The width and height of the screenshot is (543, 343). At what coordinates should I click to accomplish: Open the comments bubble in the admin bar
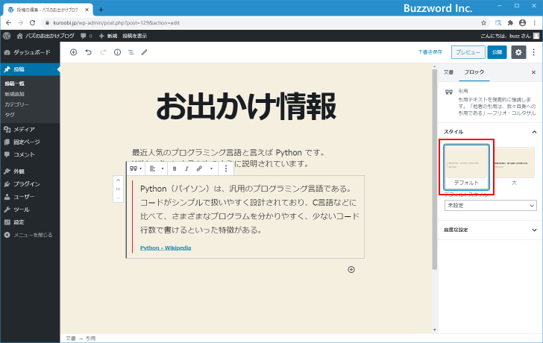(x=87, y=36)
